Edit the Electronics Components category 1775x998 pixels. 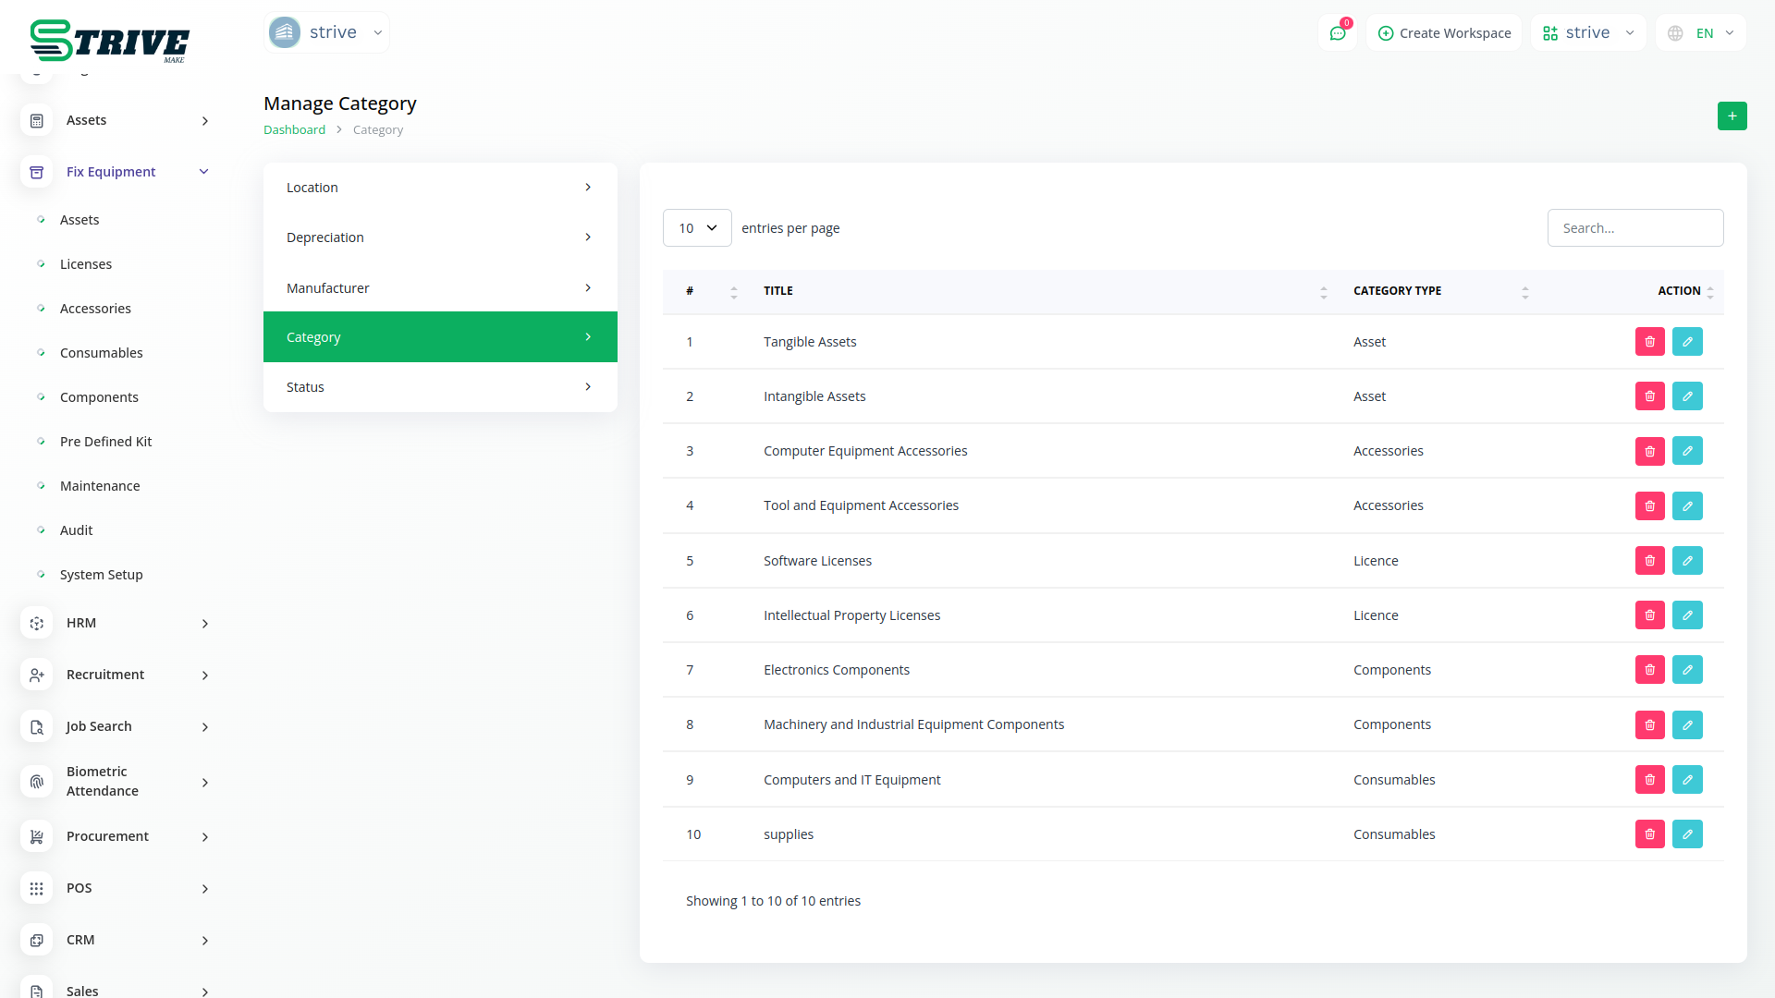[1687, 670]
